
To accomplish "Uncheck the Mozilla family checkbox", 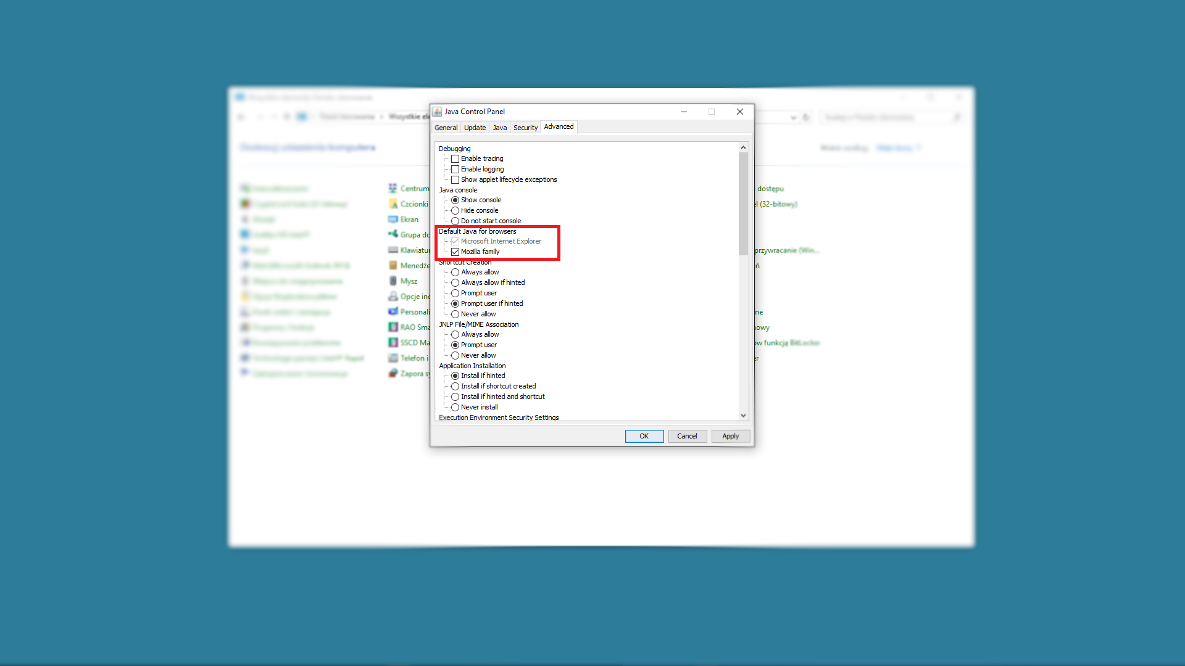I will pyautogui.click(x=455, y=252).
